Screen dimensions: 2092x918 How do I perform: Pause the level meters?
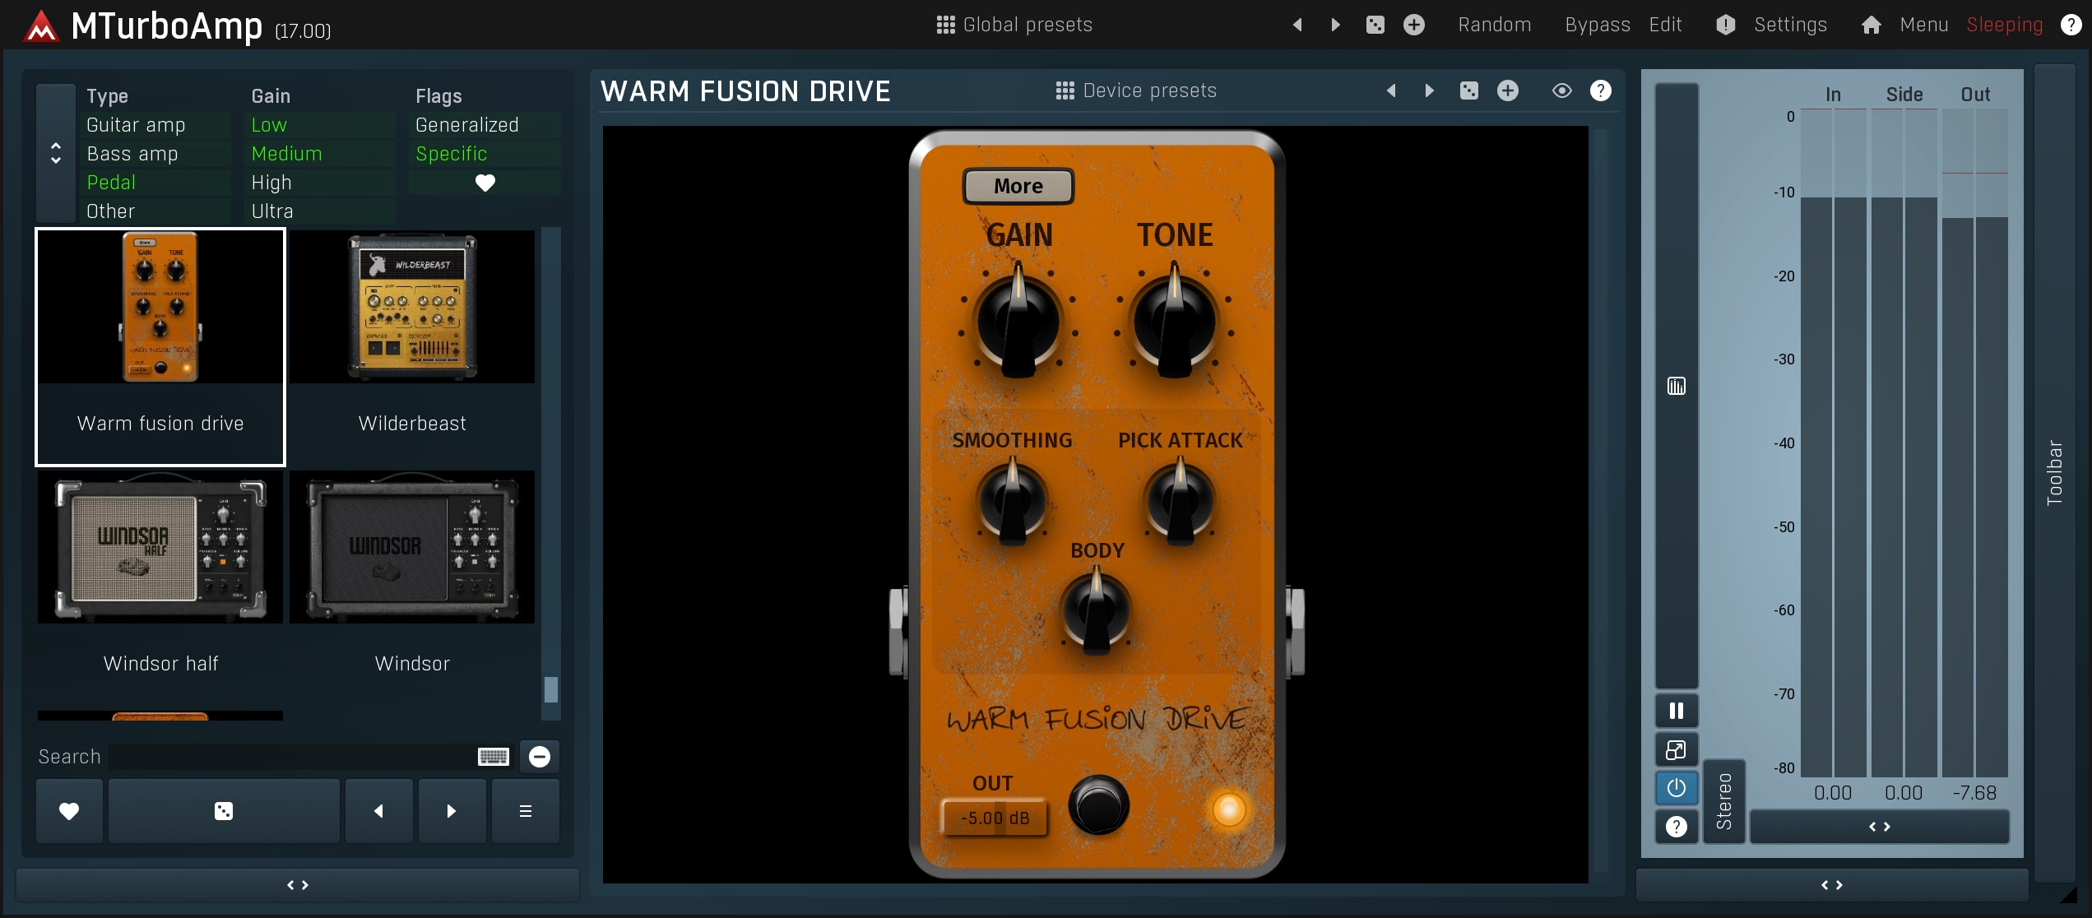coord(1676,711)
